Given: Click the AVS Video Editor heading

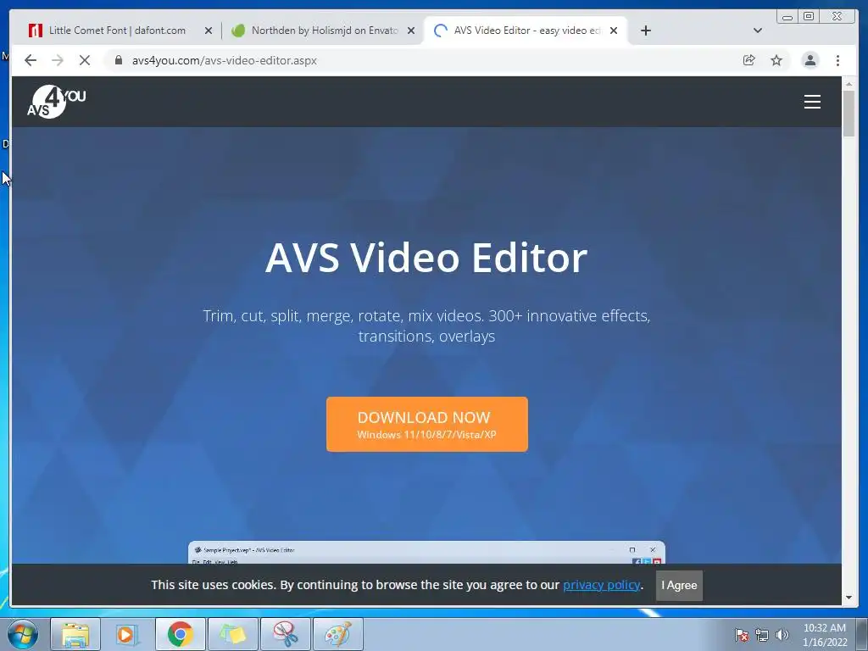Looking at the screenshot, I should pyautogui.click(x=426, y=258).
